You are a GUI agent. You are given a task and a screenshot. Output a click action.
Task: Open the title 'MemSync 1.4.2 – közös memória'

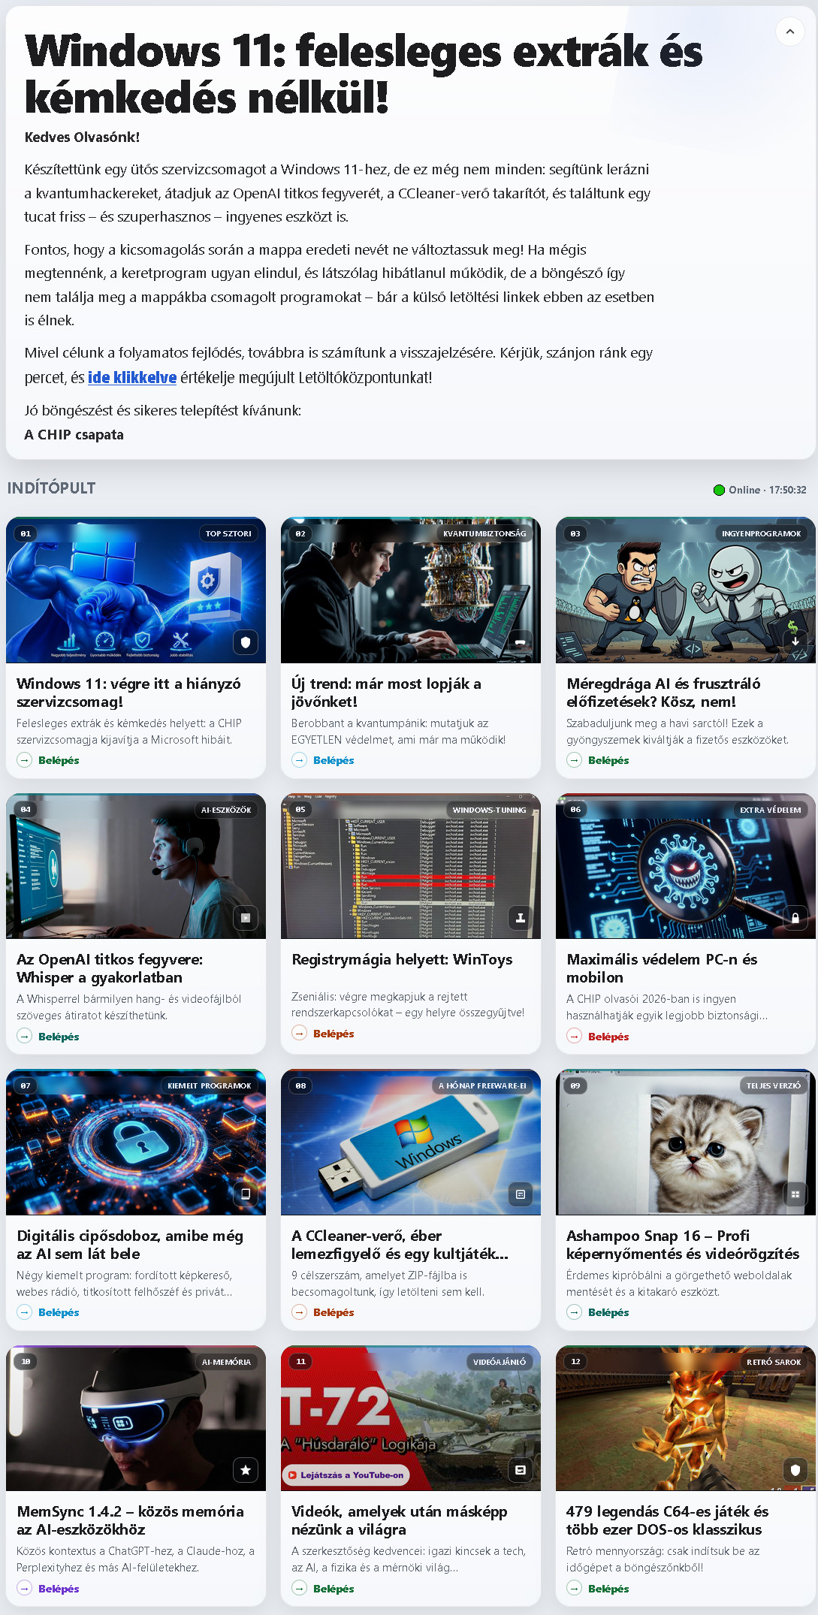[130, 1520]
